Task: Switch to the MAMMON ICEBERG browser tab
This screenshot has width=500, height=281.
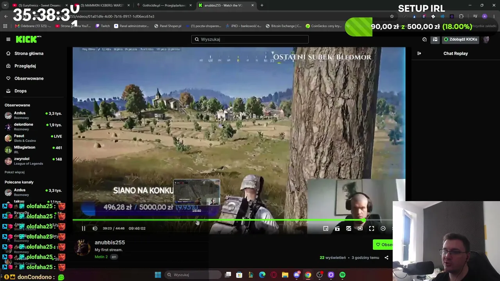Action: (102, 5)
